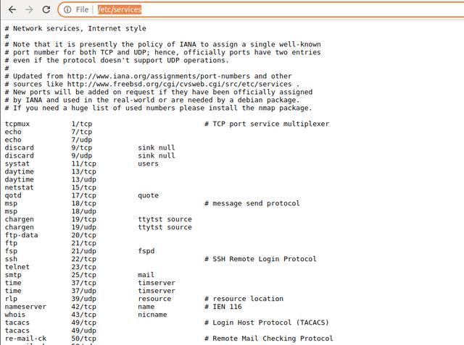
Task: Click the '49/tcp' port entry
Action: pos(84,323)
